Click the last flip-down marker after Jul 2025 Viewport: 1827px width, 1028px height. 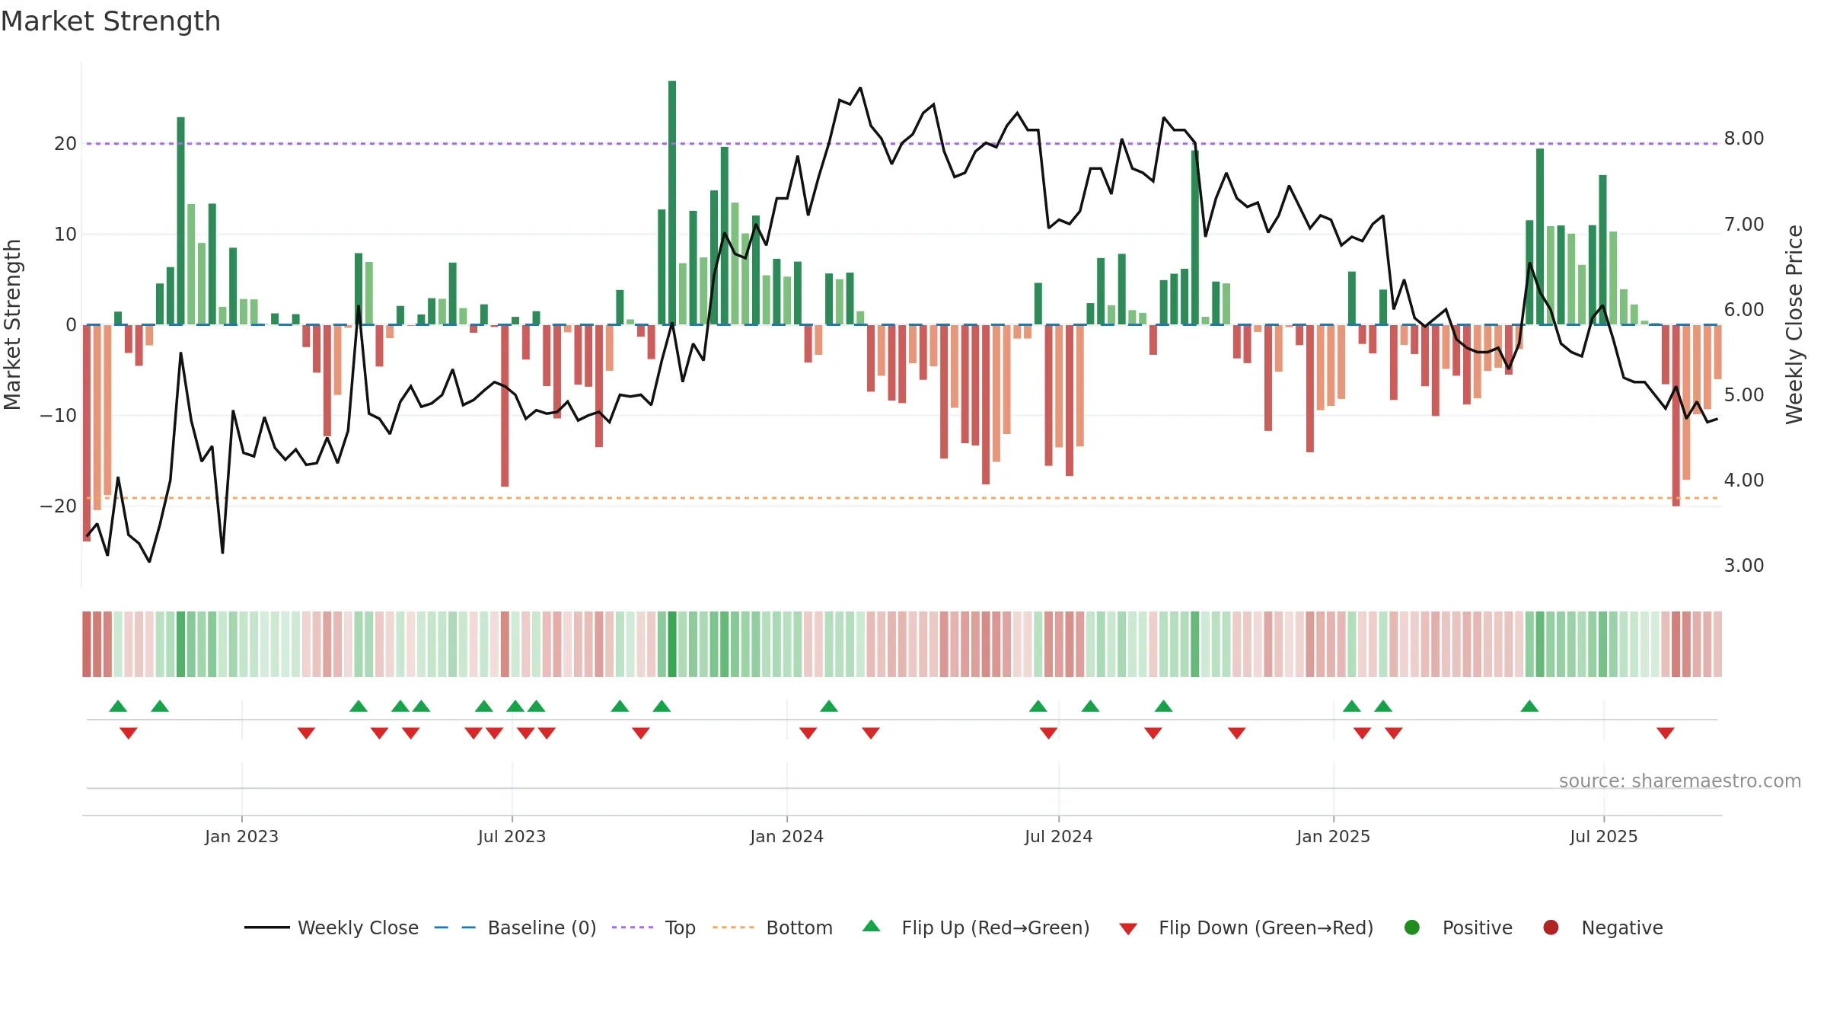[1666, 733]
